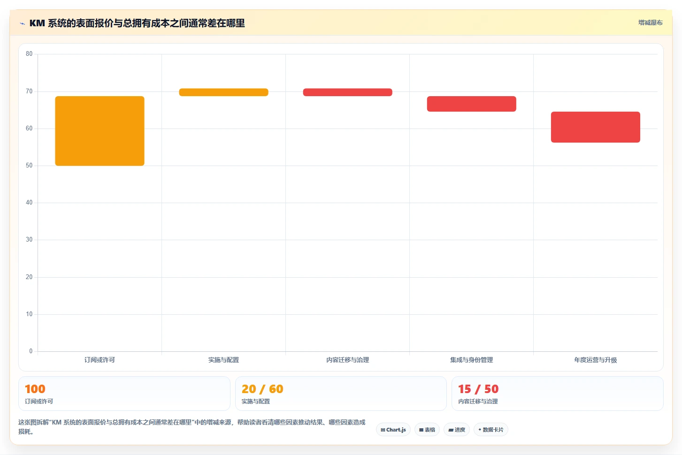Click the 进度 tag
This screenshot has width=682, height=455.
coord(457,430)
